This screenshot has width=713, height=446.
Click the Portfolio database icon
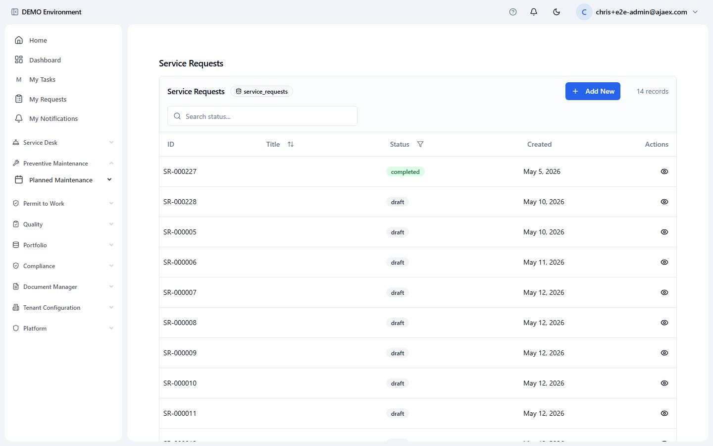tap(16, 245)
